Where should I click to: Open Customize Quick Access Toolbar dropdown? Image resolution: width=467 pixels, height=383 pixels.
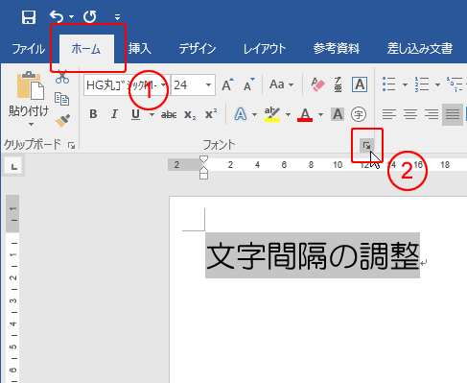(117, 17)
